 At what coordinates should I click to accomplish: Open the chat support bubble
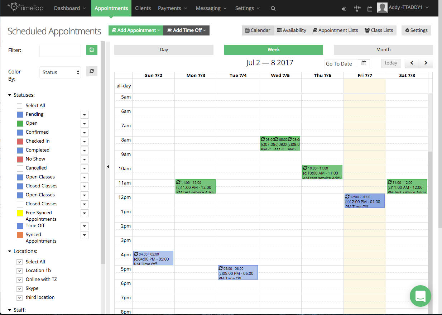[x=420, y=296]
